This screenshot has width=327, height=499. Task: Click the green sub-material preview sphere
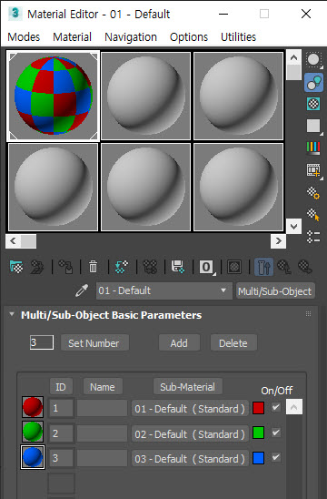(33, 432)
